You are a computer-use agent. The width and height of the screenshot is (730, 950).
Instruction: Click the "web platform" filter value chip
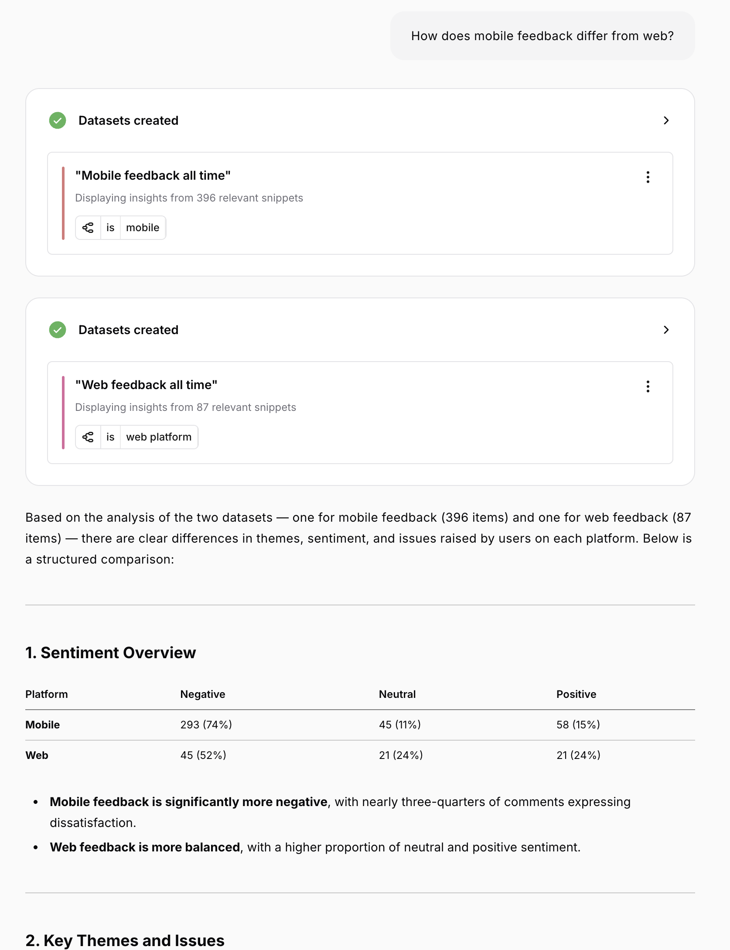tap(159, 437)
